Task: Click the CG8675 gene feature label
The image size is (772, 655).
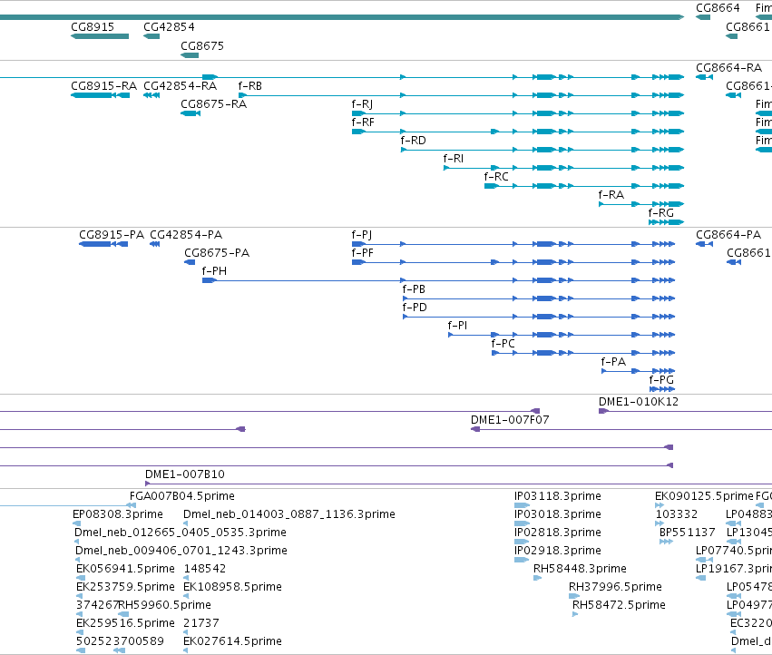Action: coord(202,45)
